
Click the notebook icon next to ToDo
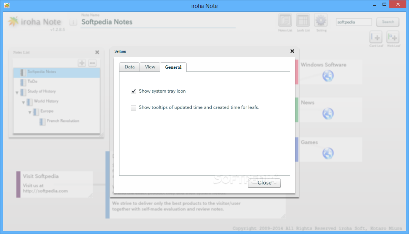tap(23, 82)
